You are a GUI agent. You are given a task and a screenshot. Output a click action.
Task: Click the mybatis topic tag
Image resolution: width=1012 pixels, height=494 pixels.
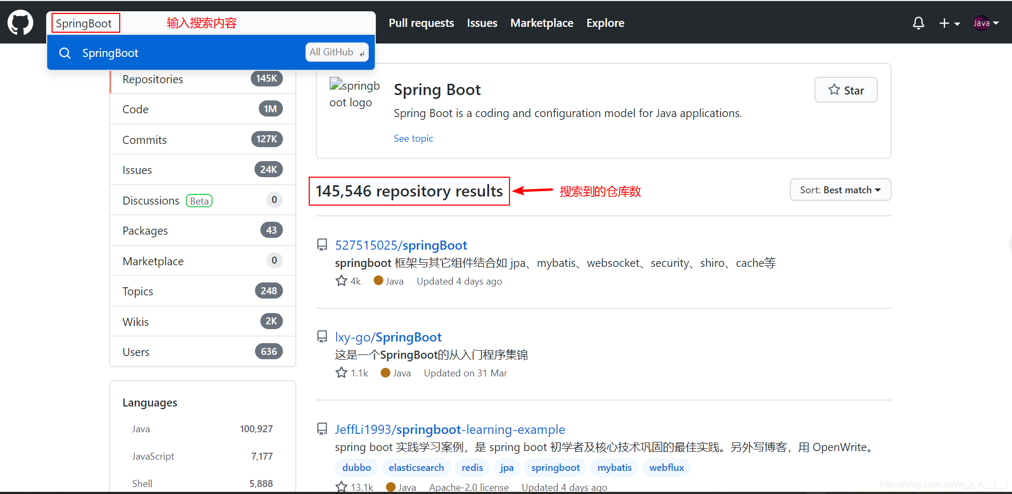[614, 468]
